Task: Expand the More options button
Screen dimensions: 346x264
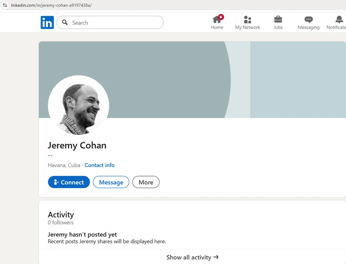Action: click(146, 182)
